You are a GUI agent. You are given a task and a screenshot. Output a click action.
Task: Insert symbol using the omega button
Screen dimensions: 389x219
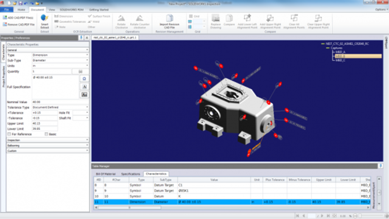click(84, 78)
